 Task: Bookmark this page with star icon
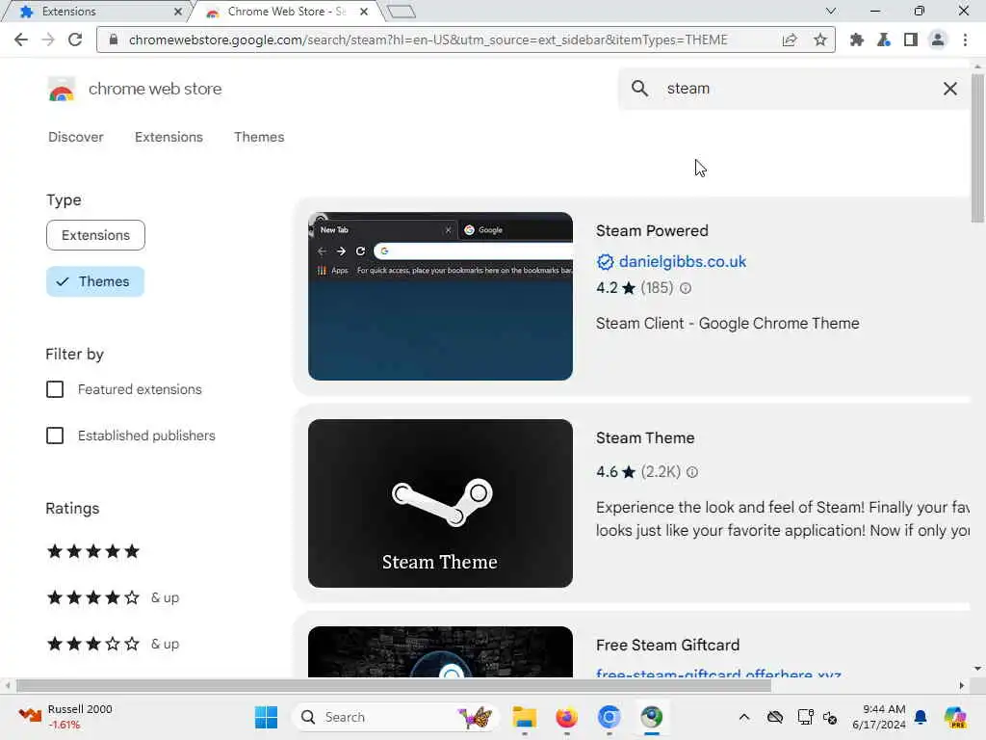coord(820,40)
